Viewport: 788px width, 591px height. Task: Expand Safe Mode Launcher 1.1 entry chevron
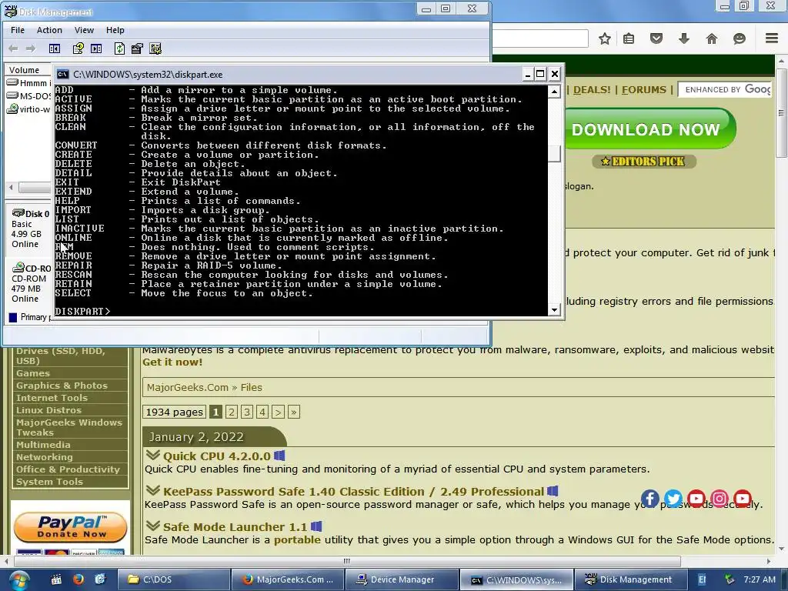click(x=153, y=526)
